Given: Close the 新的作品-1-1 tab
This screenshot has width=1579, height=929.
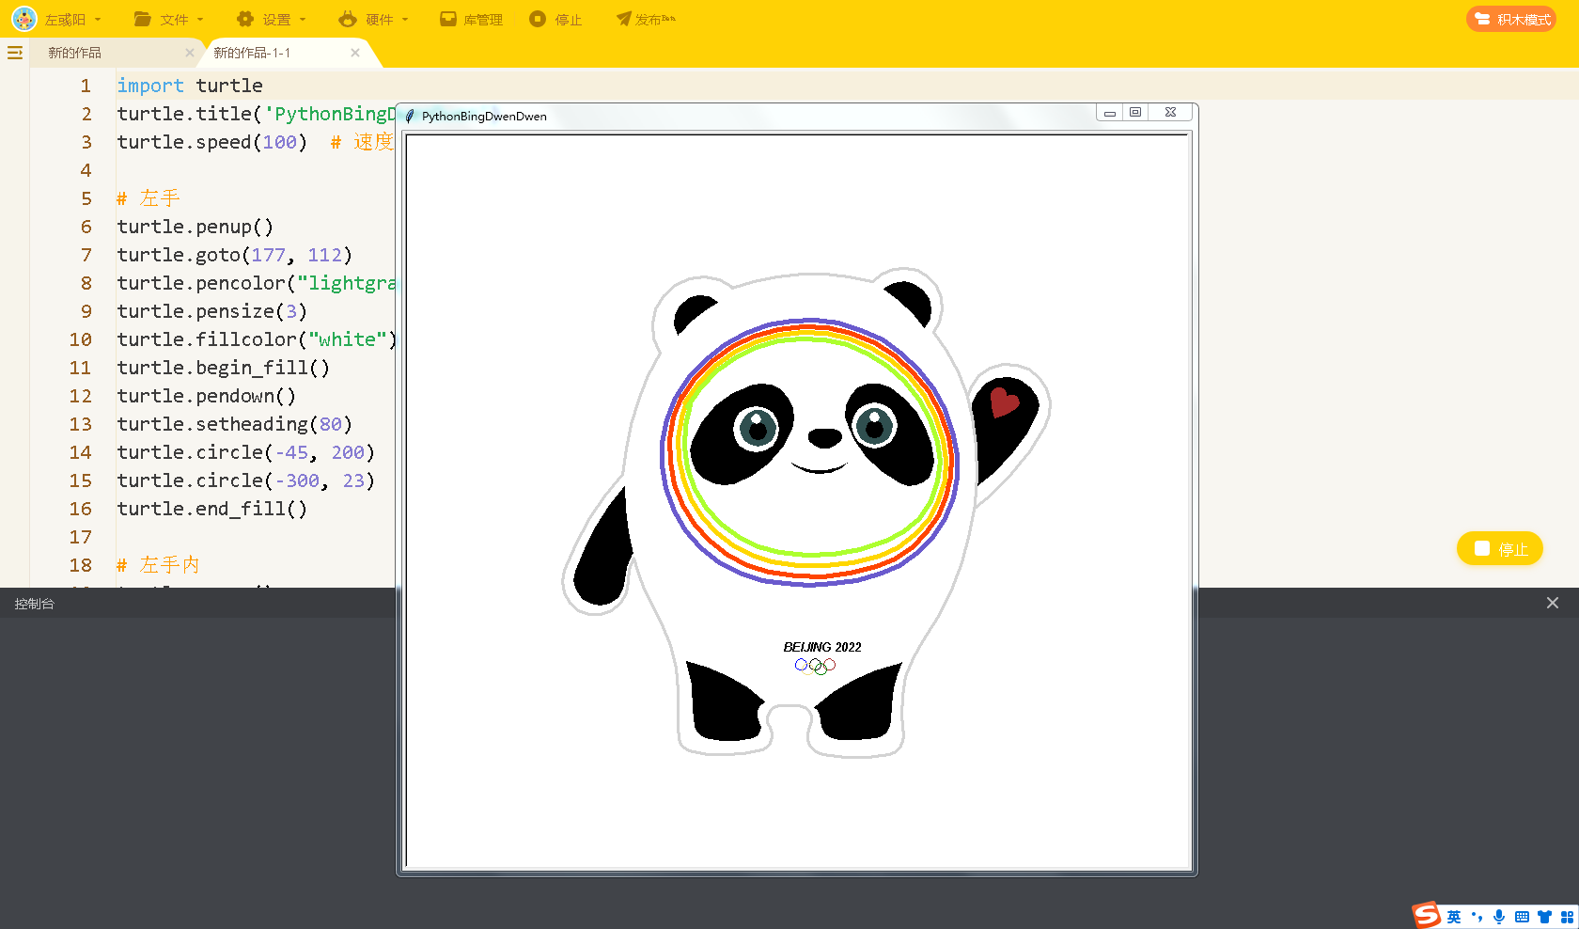Looking at the screenshot, I should pyautogui.click(x=355, y=53).
